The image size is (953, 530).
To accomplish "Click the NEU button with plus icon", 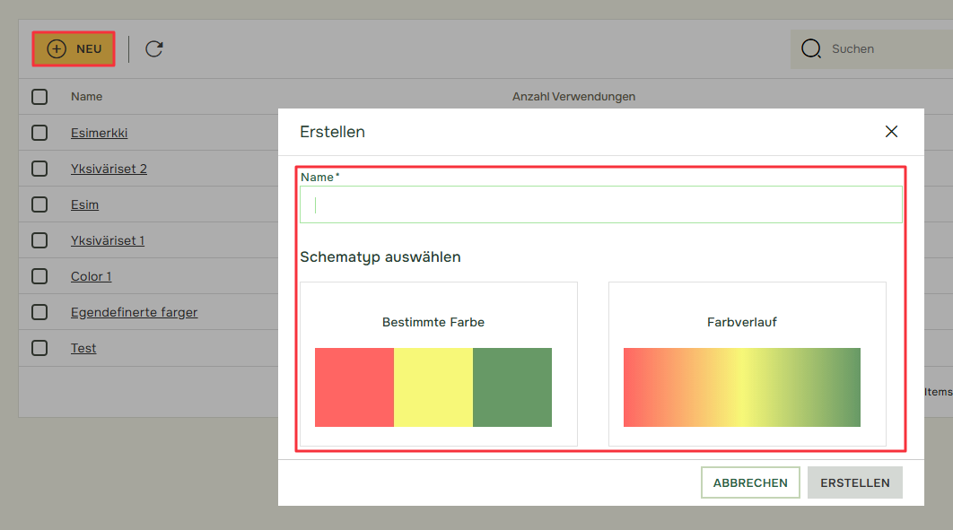I will [x=74, y=49].
